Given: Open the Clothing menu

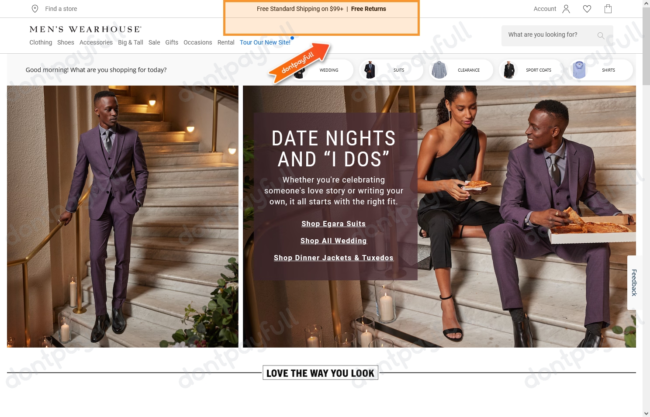Looking at the screenshot, I should point(41,42).
